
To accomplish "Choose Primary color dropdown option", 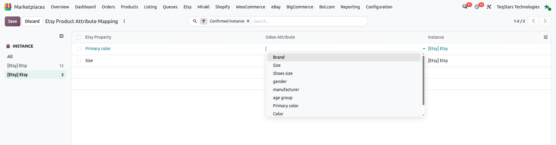I will [x=344, y=106].
